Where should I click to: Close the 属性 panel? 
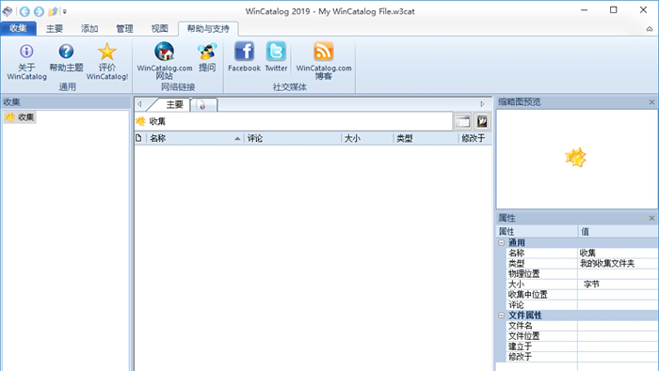coord(651,218)
